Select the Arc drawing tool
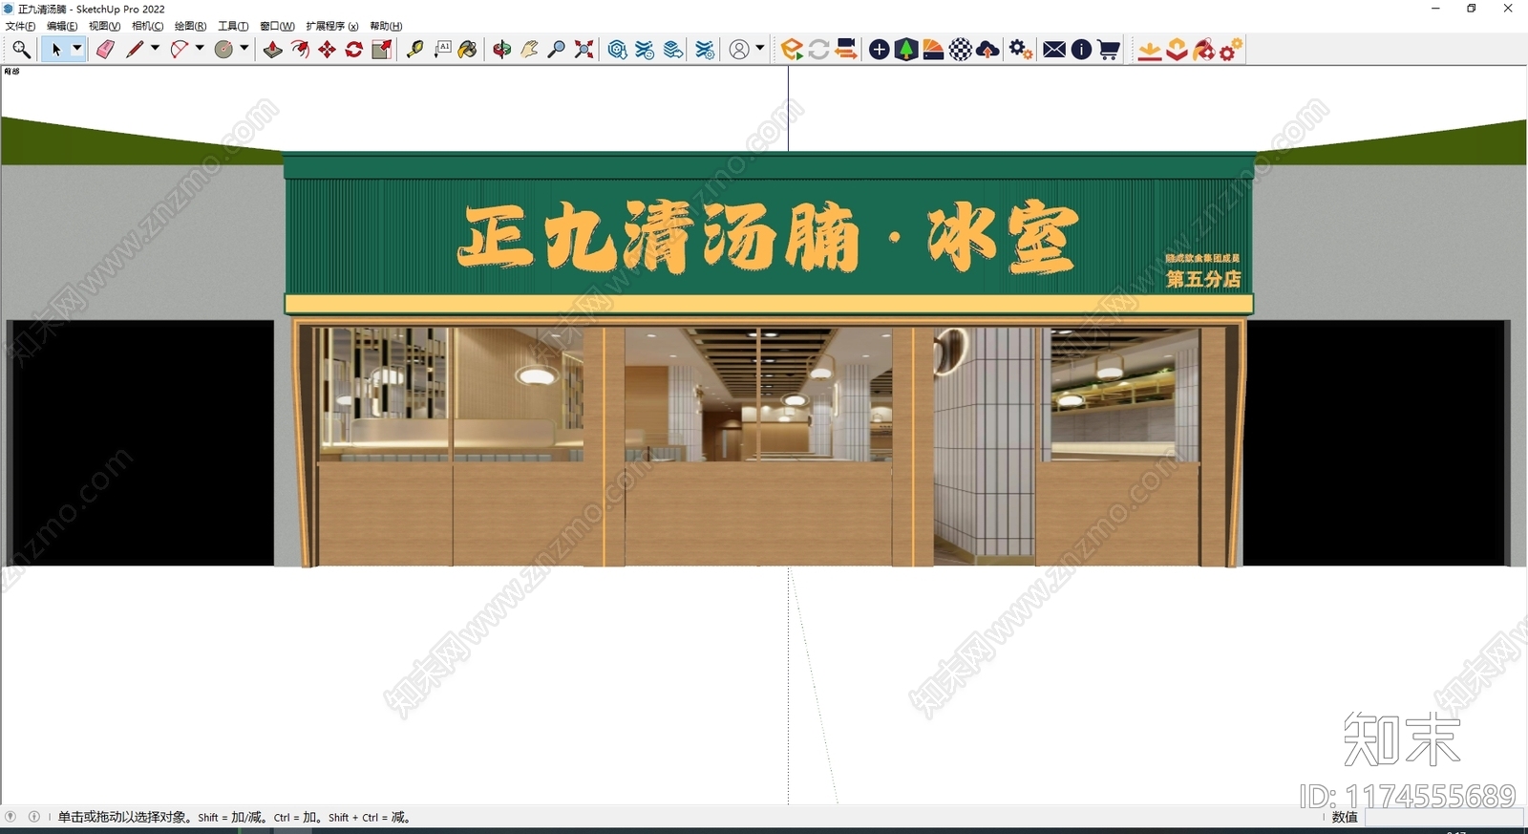Screen dimensions: 1528x834 (x=179, y=50)
